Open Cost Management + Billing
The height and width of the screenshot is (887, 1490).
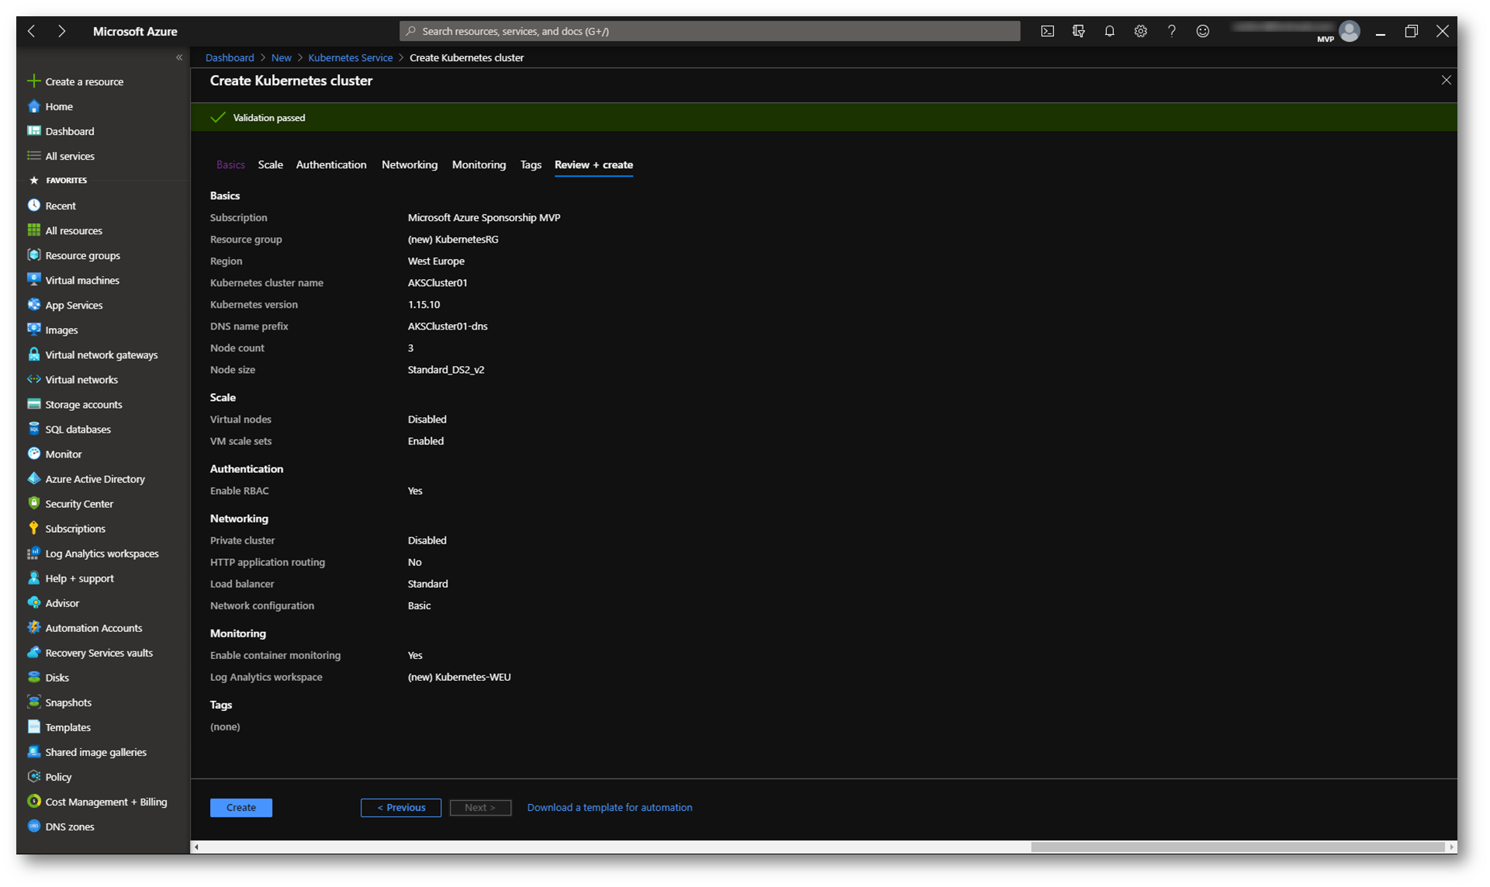pos(105,802)
